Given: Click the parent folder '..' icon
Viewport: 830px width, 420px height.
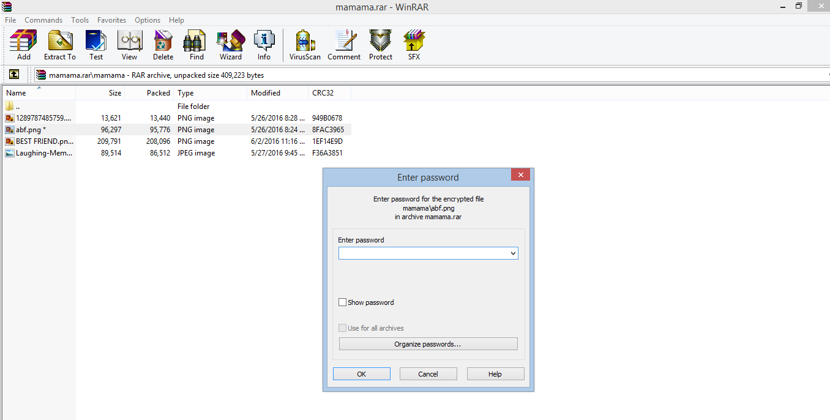Looking at the screenshot, I should coord(9,107).
